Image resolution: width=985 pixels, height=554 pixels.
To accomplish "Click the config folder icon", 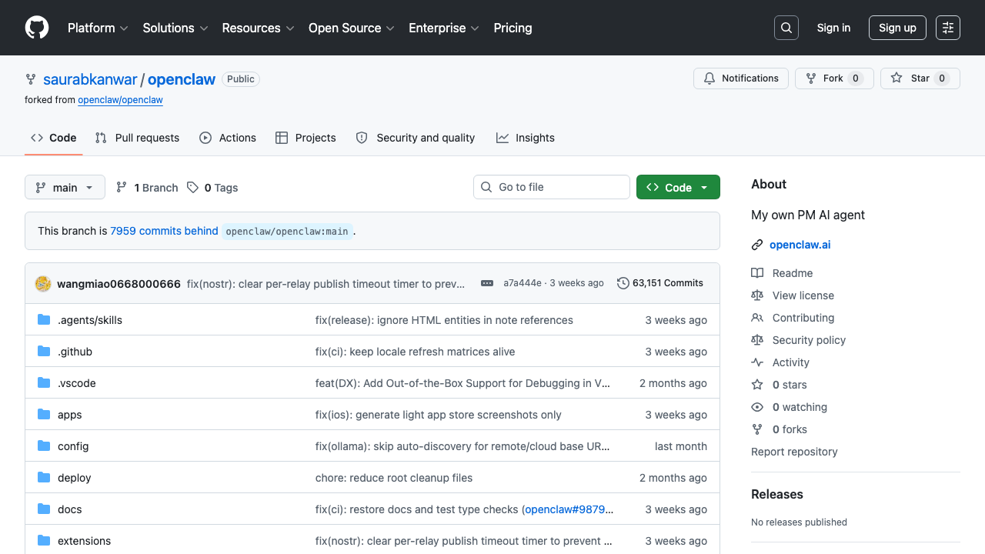I will coord(44,446).
